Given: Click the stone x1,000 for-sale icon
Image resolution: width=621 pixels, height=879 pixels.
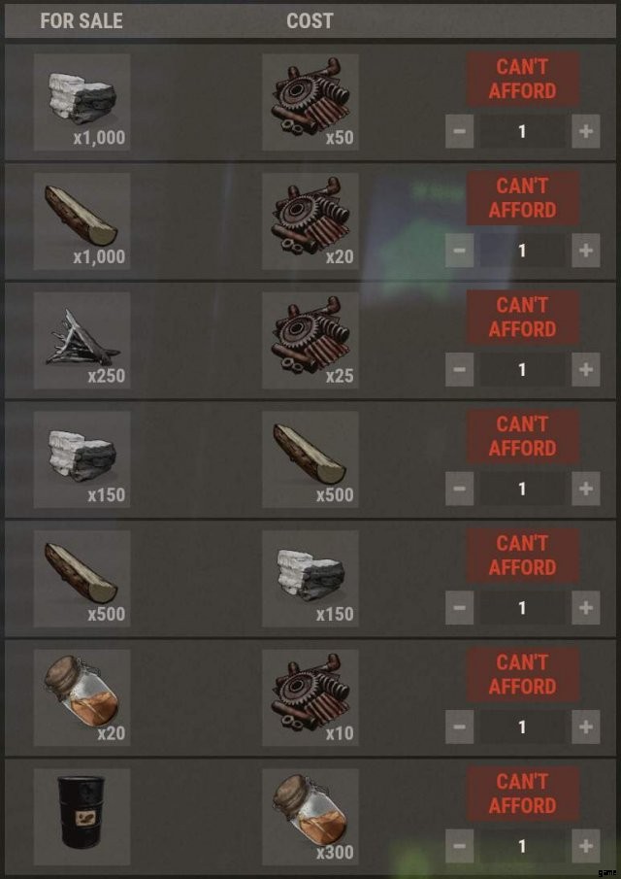Looking at the screenshot, I should (x=82, y=102).
